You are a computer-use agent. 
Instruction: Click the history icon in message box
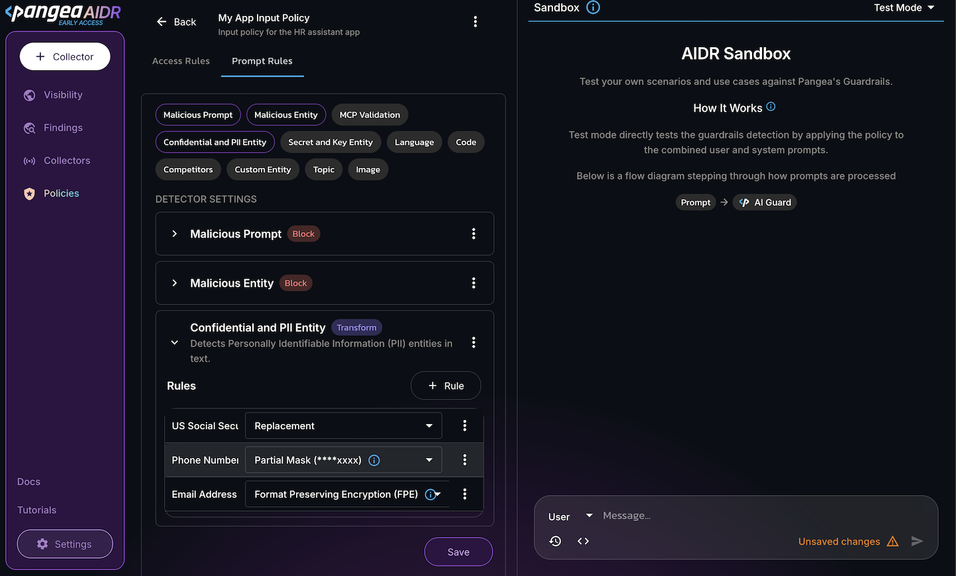pyautogui.click(x=555, y=541)
